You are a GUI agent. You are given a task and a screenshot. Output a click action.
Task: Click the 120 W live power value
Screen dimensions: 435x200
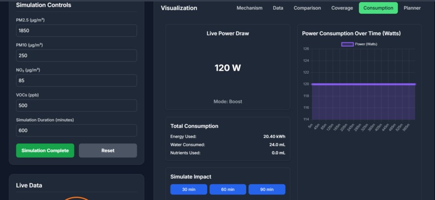pyautogui.click(x=228, y=67)
